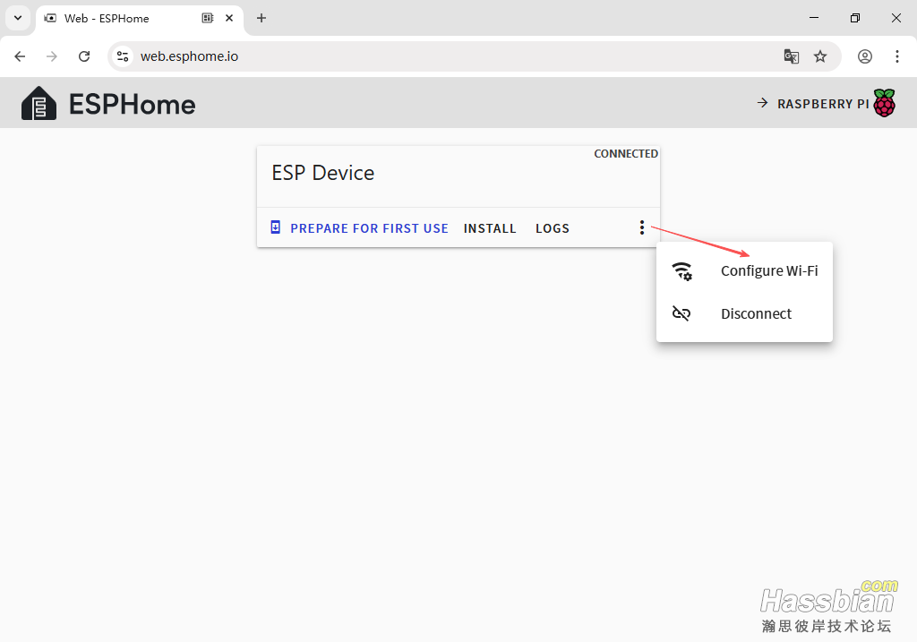
Task: Click the ESPHome house logo icon
Action: coord(39,104)
